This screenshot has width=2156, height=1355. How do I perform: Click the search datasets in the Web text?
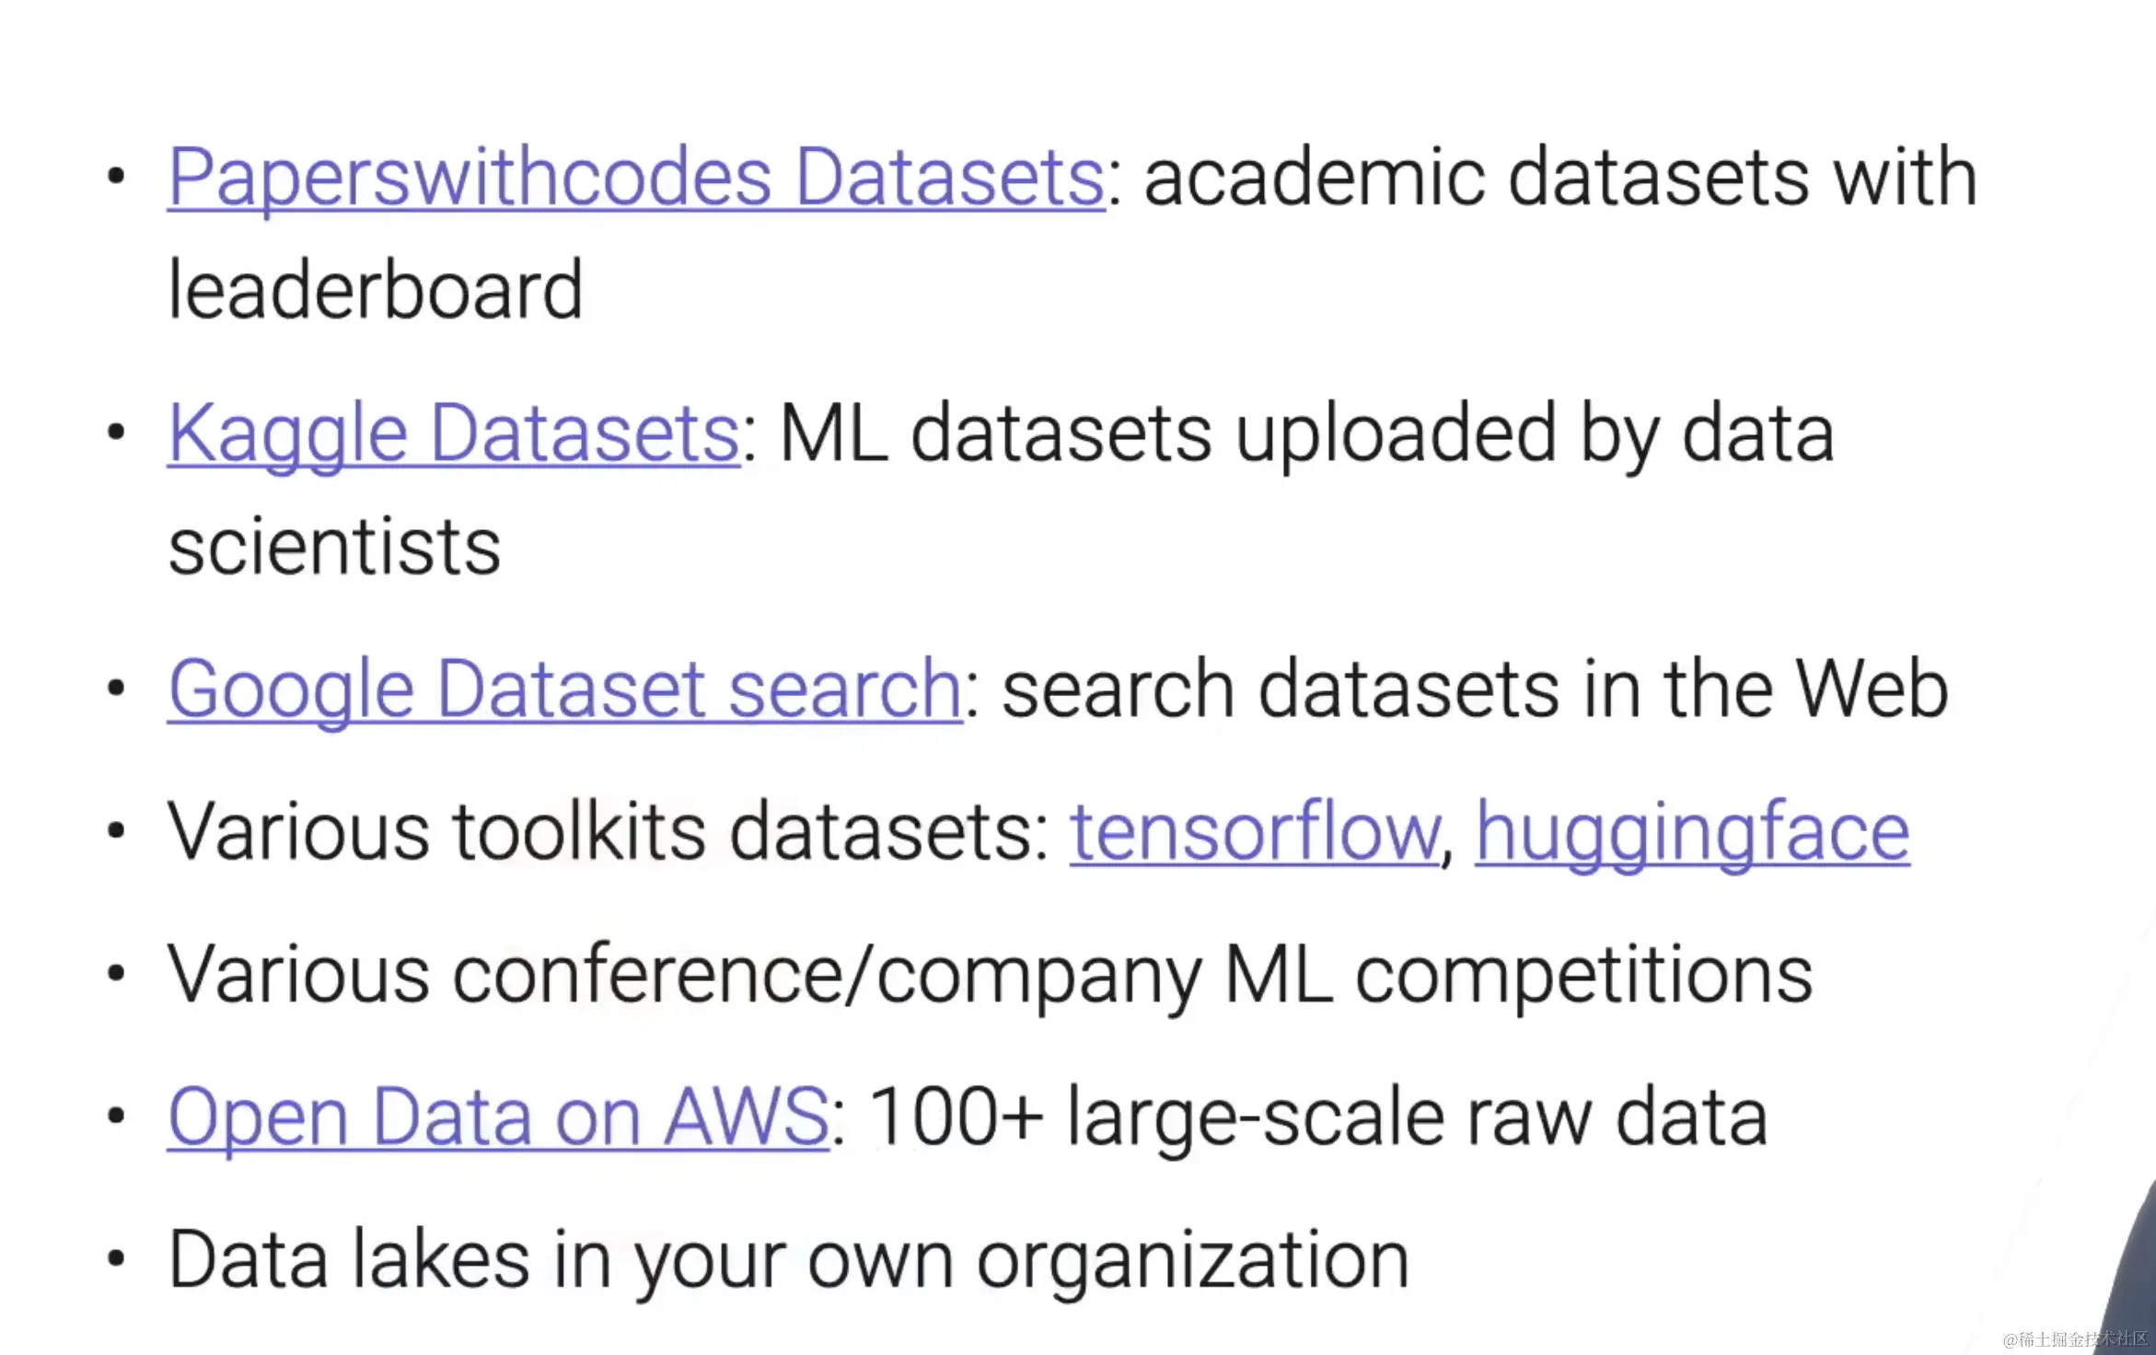(x=1475, y=690)
